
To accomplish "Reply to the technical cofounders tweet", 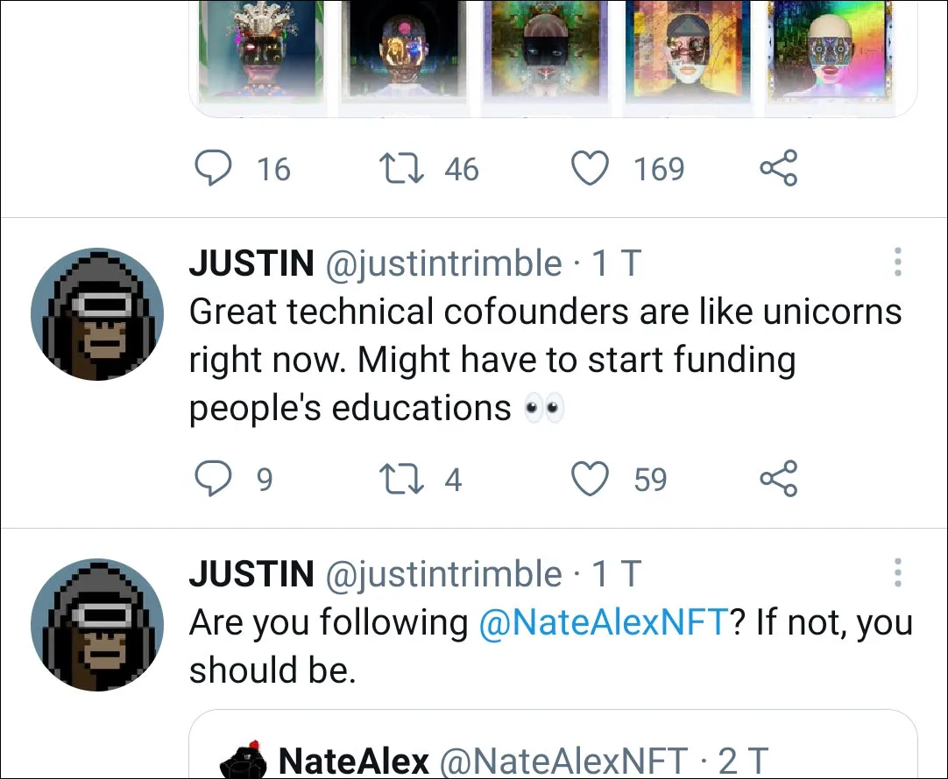I will click(213, 478).
